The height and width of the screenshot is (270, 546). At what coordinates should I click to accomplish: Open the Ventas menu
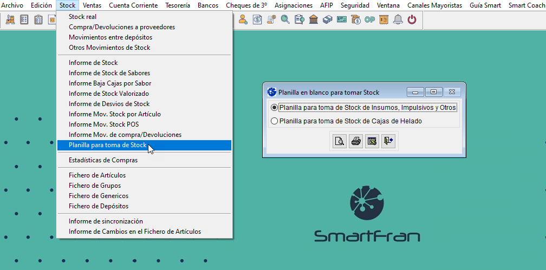(x=92, y=5)
